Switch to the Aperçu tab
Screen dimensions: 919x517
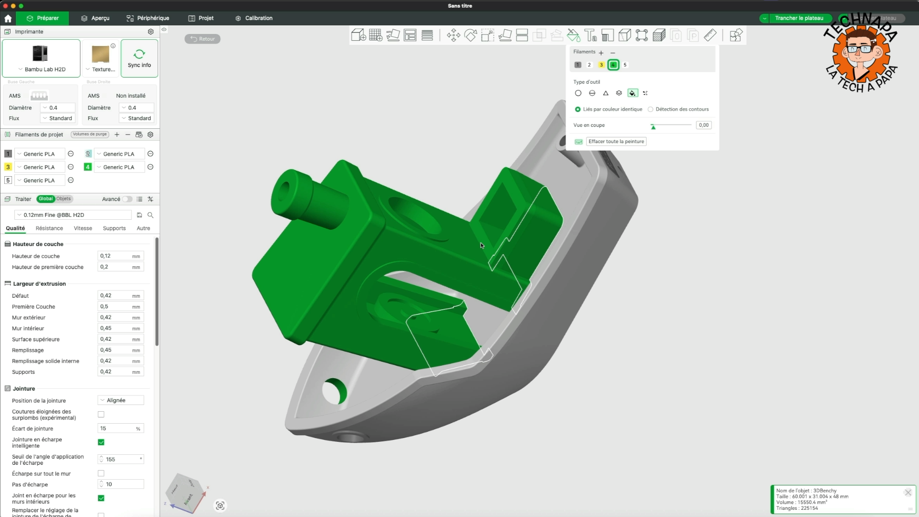click(95, 18)
